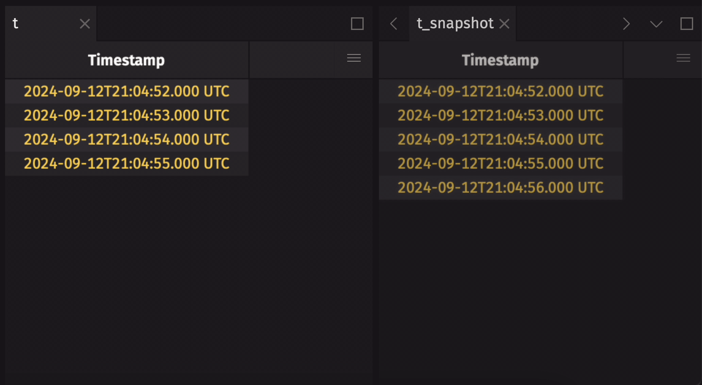
Task: Expand the tab list dropdown chevron
Action: [x=656, y=24]
